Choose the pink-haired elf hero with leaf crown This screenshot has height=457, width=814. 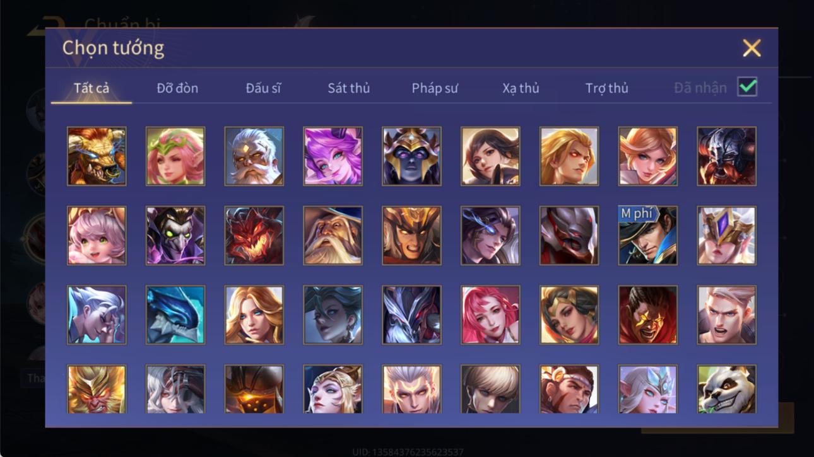(x=175, y=156)
